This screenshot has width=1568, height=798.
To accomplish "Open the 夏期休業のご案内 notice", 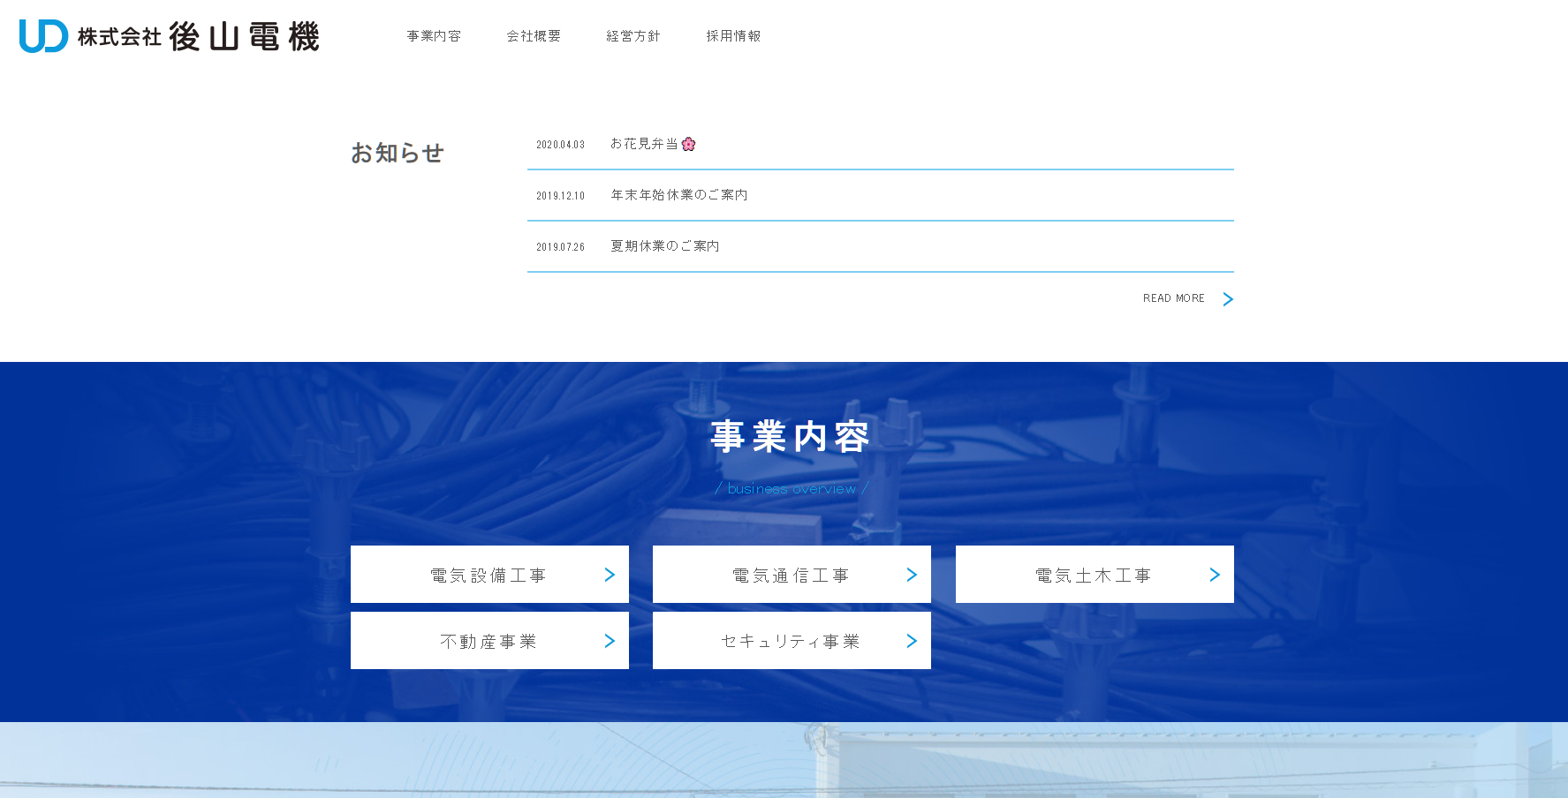I will [x=665, y=246].
